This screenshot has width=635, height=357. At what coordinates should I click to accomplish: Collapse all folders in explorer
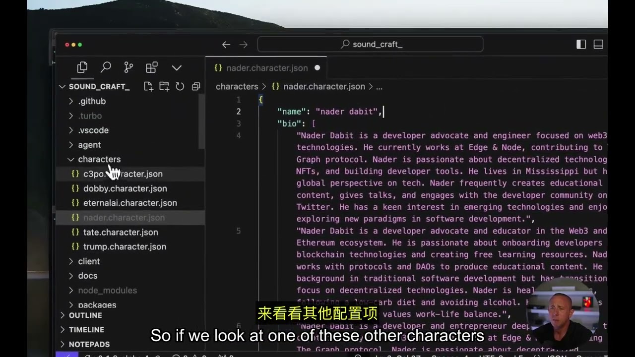click(x=196, y=86)
